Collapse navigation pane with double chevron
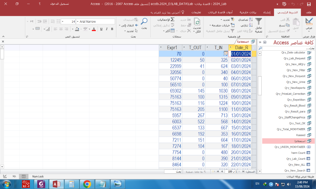This screenshot has height=189, width=316. (260, 42)
